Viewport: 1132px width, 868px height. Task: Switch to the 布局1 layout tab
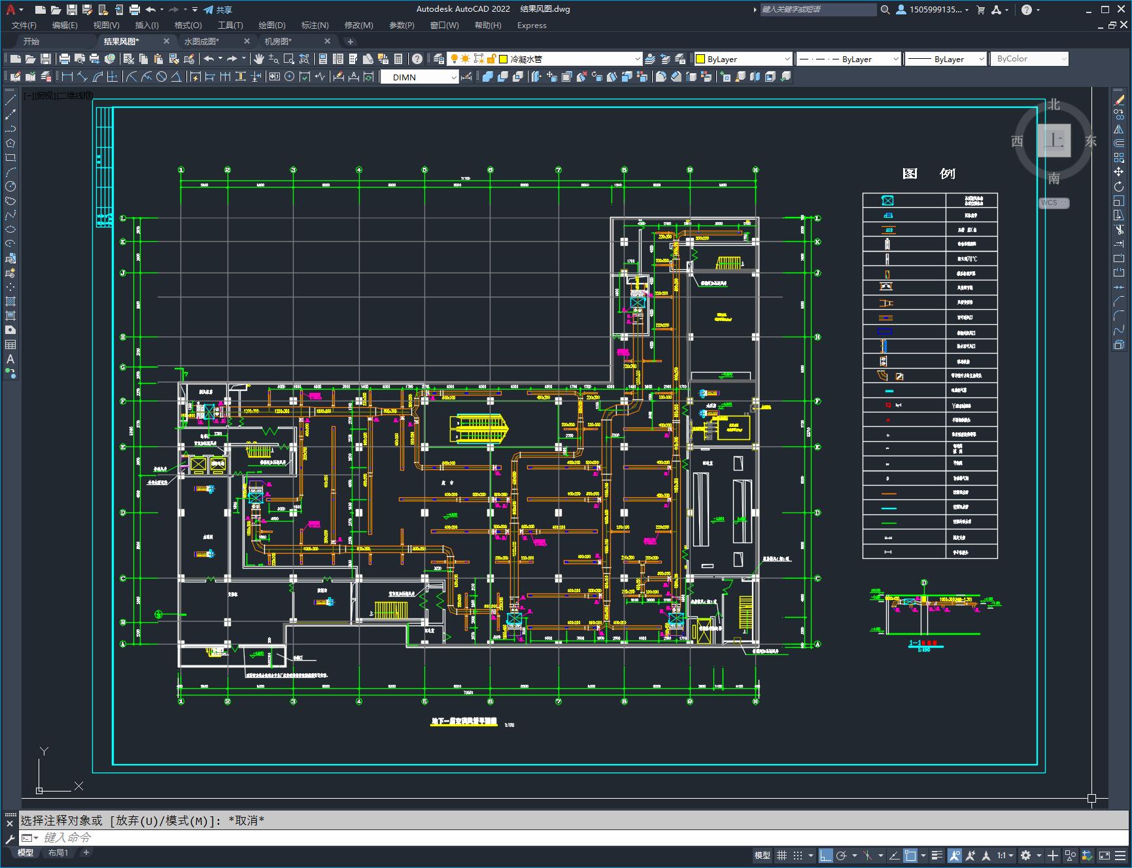(x=58, y=852)
